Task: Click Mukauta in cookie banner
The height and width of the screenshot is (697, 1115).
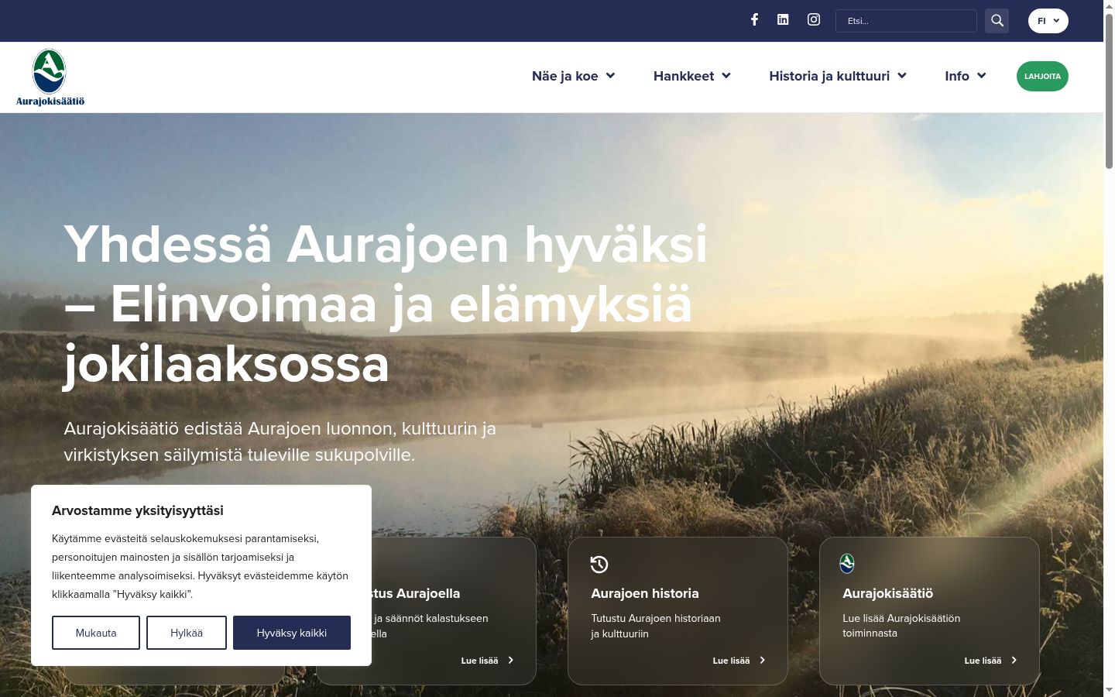Action: coord(96,633)
